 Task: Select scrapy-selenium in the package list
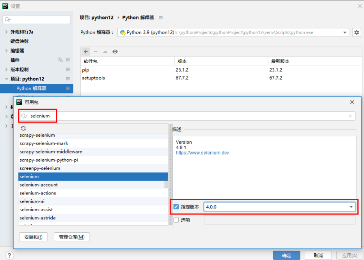pyautogui.click(x=93, y=135)
